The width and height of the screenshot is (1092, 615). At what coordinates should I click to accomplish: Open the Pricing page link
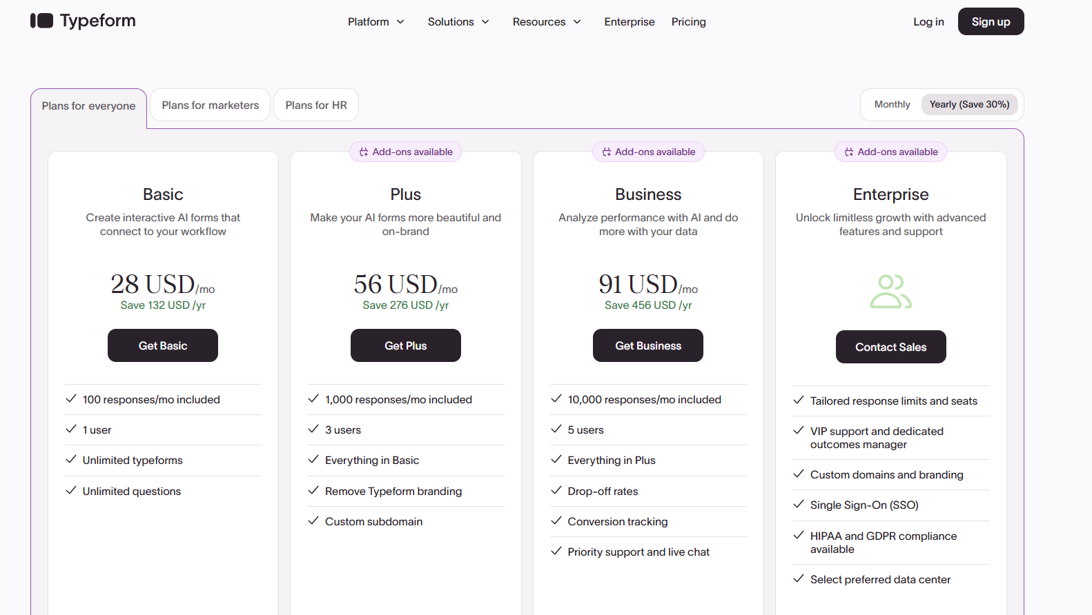point(688,21)
